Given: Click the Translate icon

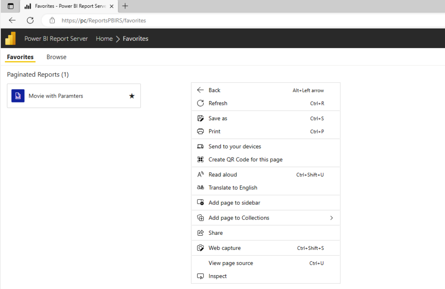Looking at the screenshot, I should tap(200, 187).
